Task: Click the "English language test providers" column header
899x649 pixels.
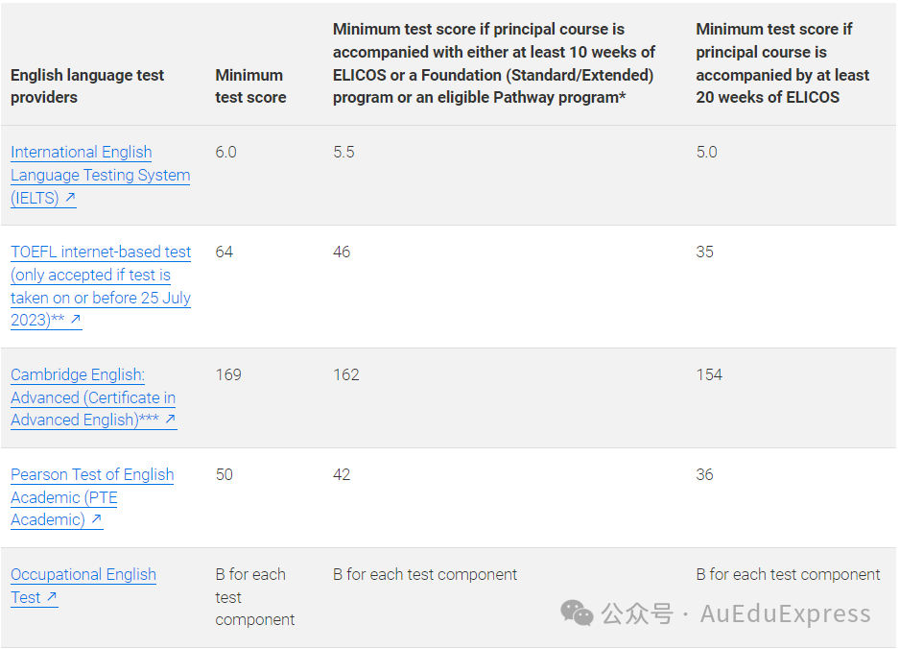Action: click(87, 86)
